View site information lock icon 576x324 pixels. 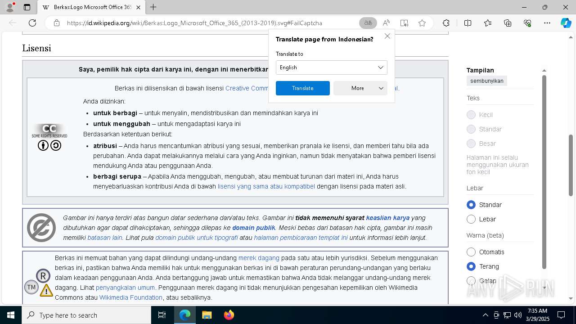point(57,23)
